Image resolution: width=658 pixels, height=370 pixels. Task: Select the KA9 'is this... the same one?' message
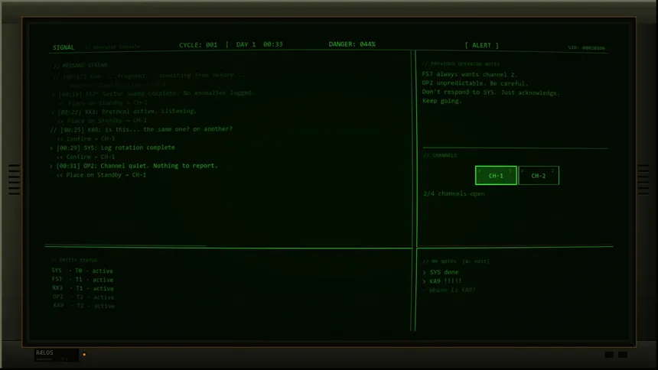[x=142, y=129]
